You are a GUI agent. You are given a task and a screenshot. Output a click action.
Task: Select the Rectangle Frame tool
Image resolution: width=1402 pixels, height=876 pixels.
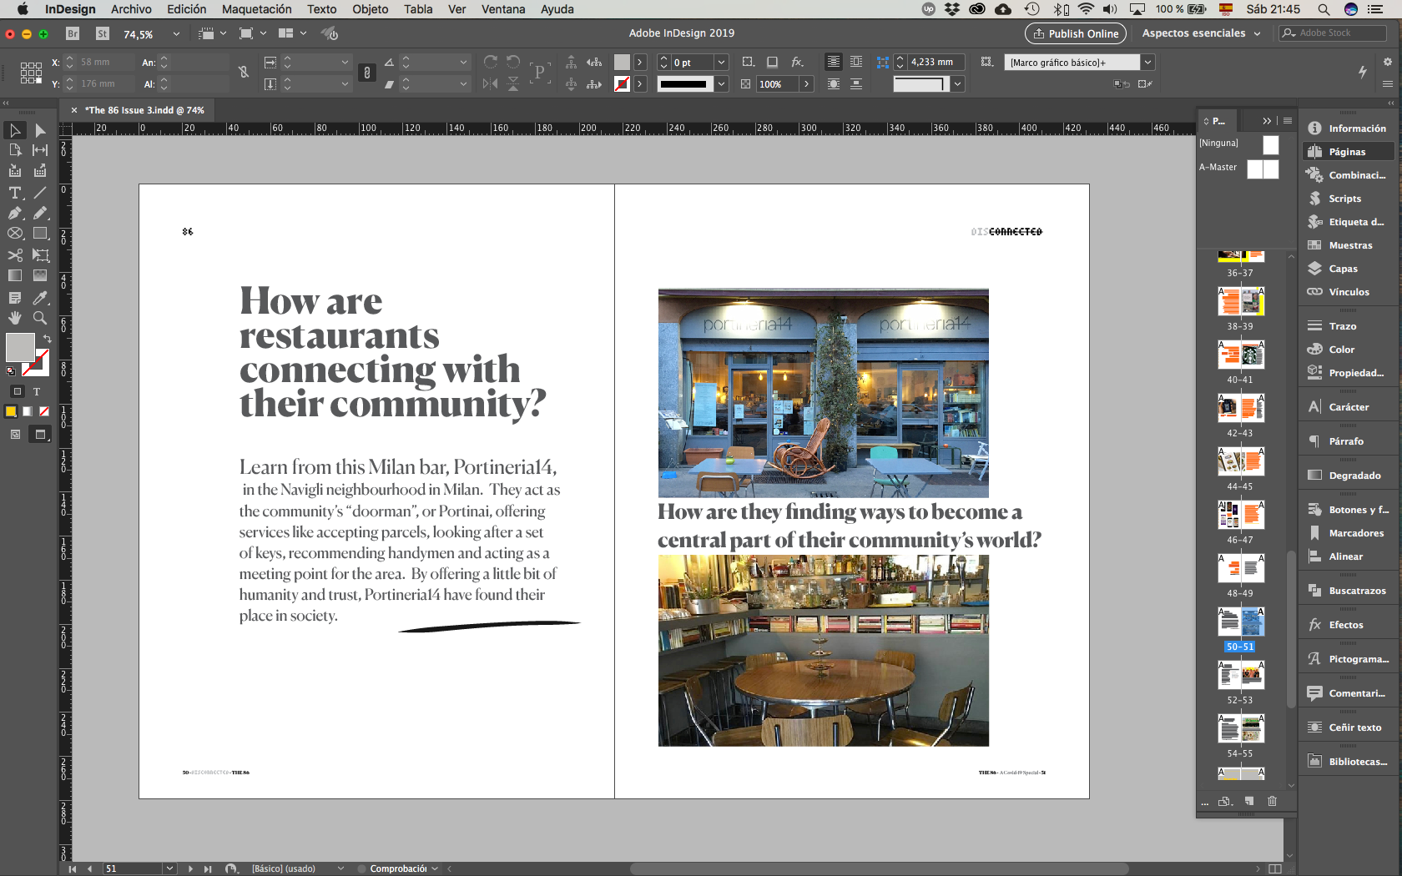tap(15, 234)
